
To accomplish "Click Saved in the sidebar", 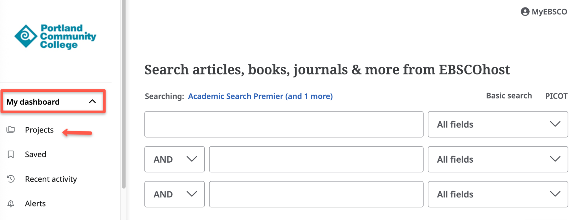I will [x=35, y=154].
